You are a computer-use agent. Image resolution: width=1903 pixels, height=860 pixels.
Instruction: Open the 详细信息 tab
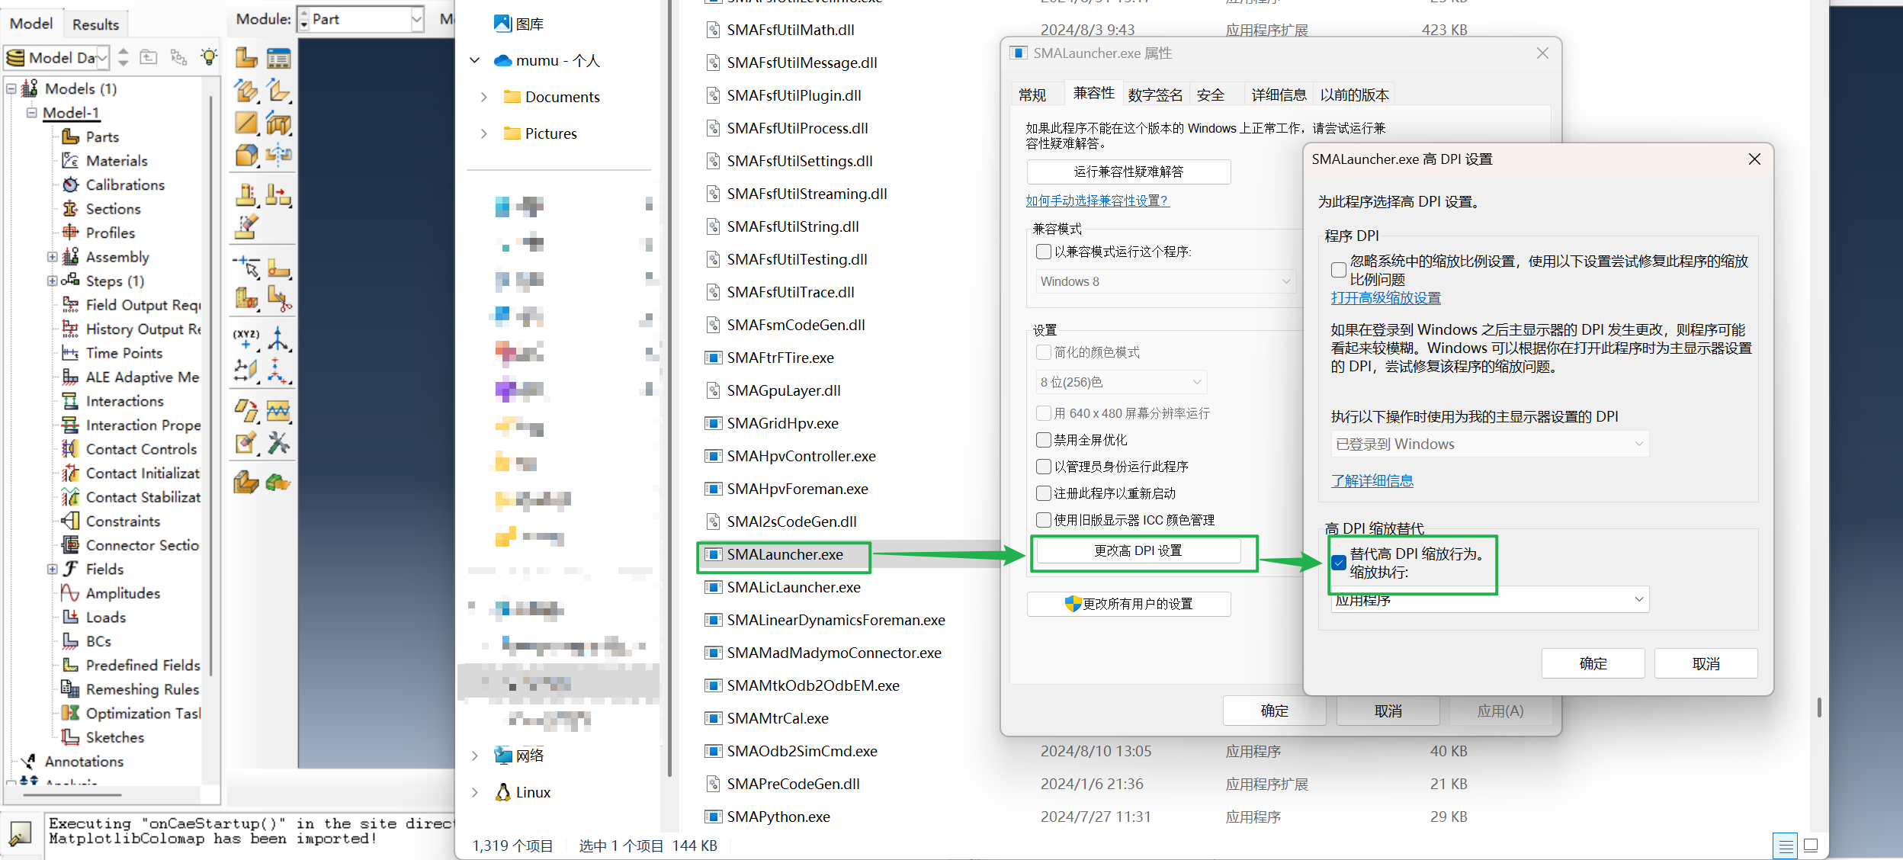point(1279,95)
